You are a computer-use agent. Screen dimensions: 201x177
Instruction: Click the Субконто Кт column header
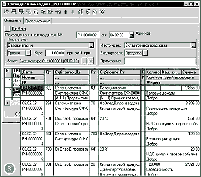120,72
